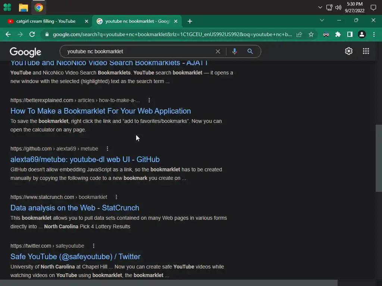Go to the Google logo homepage
The width and height of the screenshot is (382, 286).
(x=25, y=52)
